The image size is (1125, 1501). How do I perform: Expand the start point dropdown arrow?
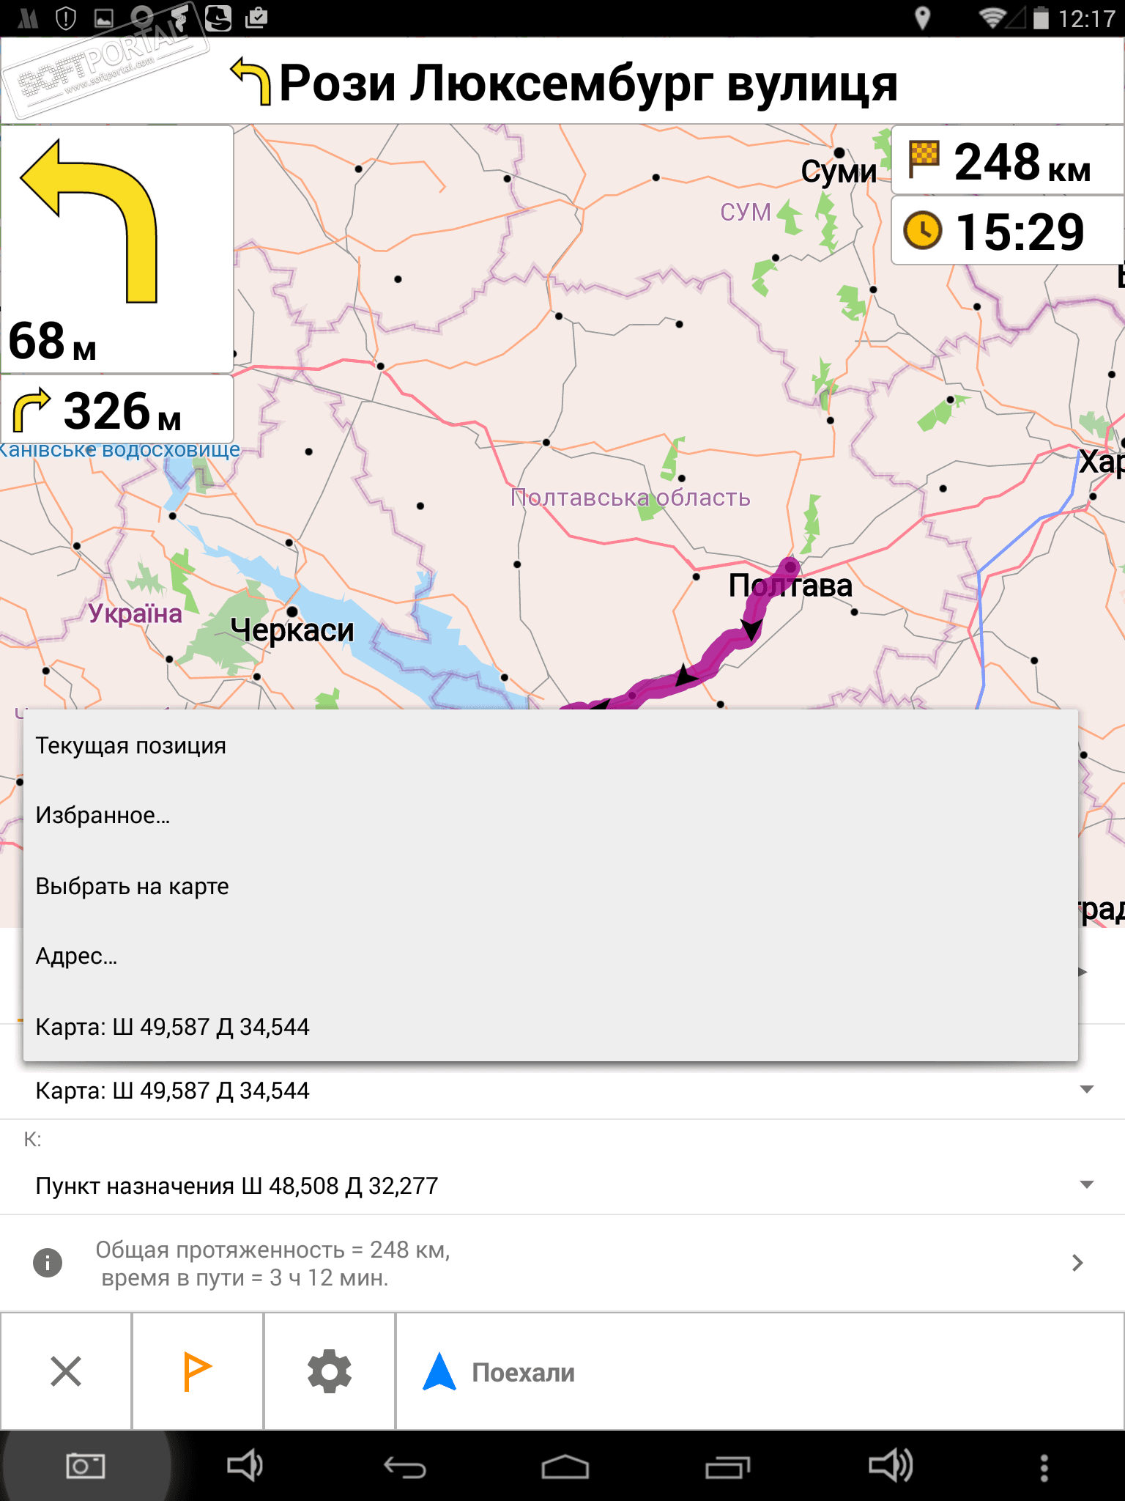pos(1087,1090)
